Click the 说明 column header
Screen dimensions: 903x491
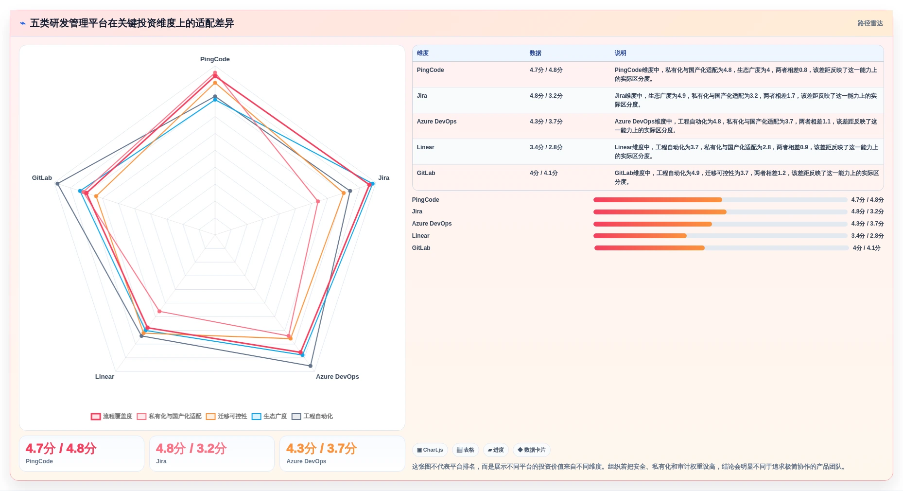620,53
